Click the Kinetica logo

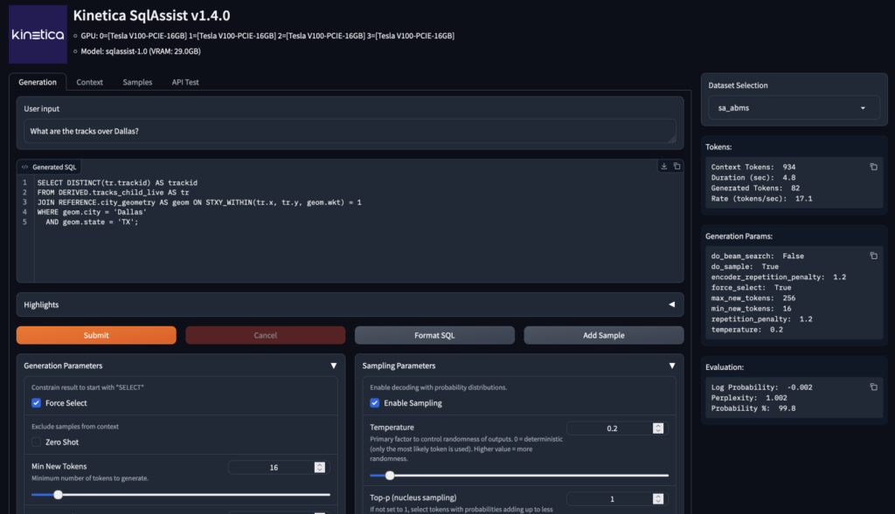tap(38, 35)
